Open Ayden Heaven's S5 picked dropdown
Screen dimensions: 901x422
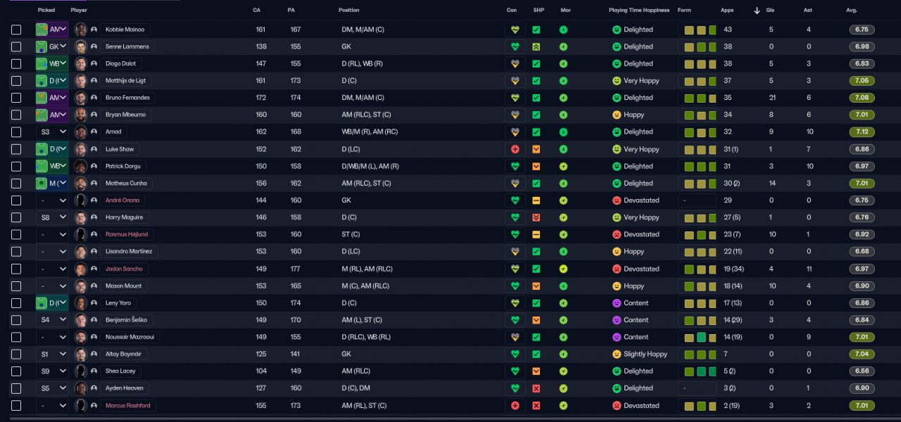52,388
